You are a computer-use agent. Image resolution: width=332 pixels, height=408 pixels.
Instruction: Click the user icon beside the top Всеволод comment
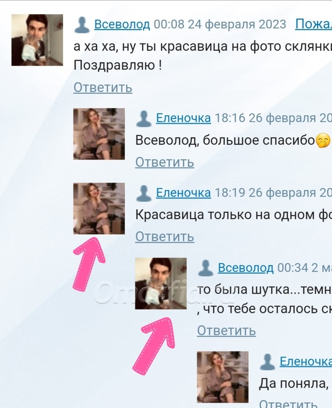(82, 25)
